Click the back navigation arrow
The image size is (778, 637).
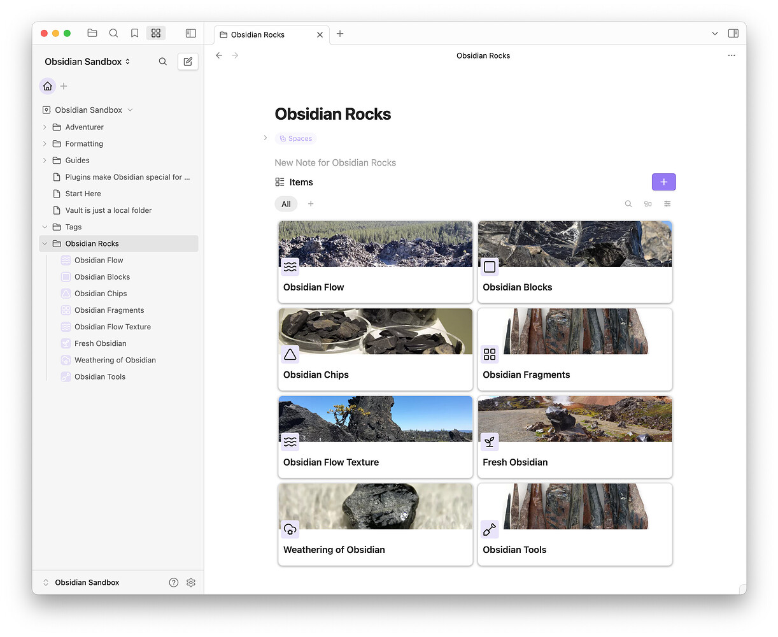[219, 55]
